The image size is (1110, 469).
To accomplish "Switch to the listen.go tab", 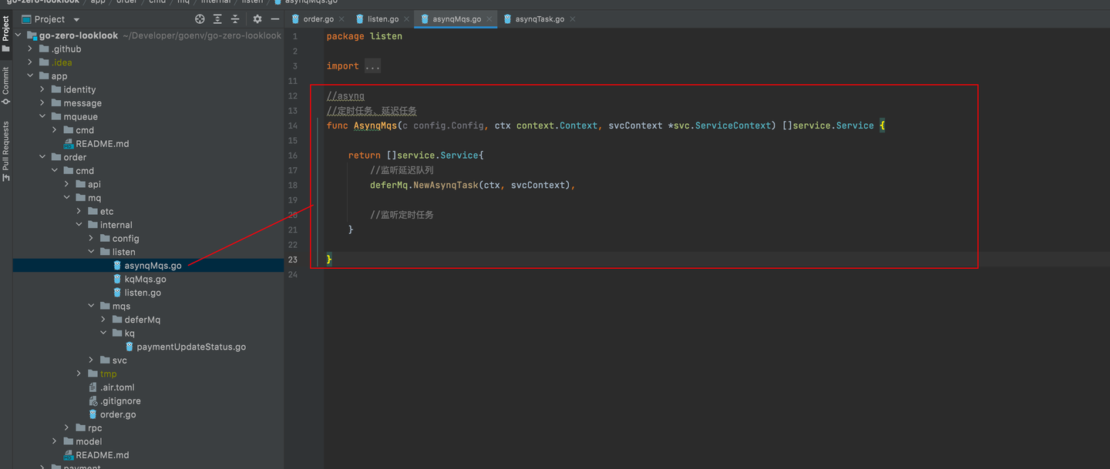I will pos(382,19).
